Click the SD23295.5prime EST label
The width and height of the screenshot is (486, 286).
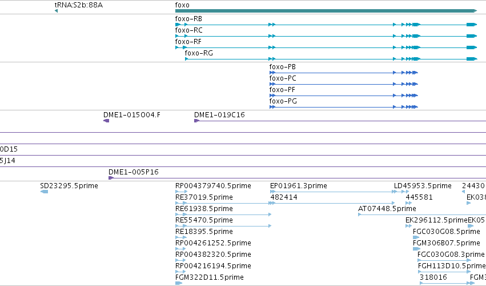69,186
